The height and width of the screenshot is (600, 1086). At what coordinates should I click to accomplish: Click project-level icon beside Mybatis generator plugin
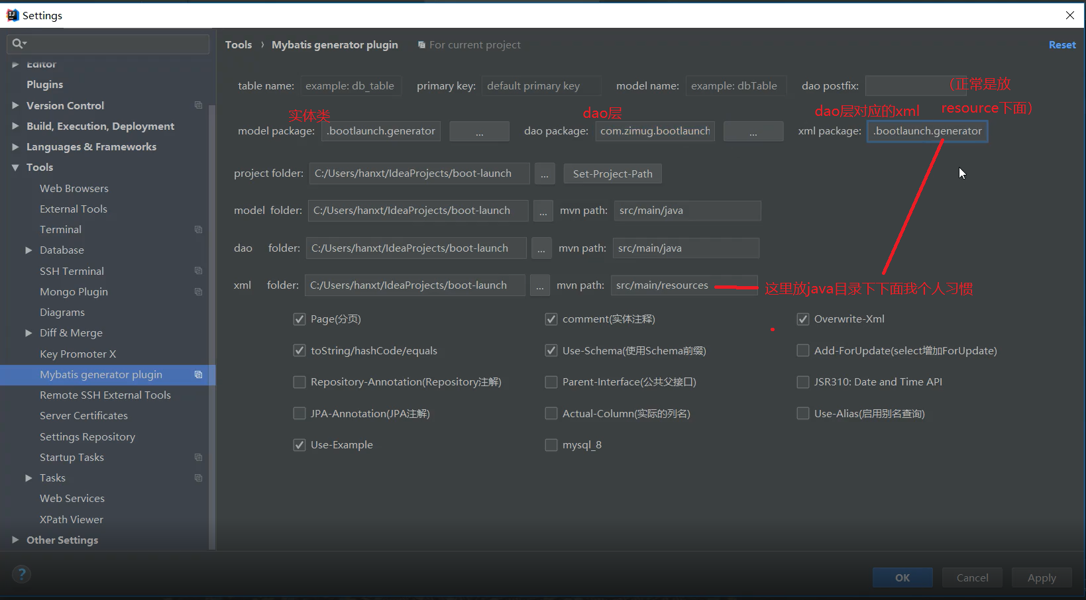[198, 374]
